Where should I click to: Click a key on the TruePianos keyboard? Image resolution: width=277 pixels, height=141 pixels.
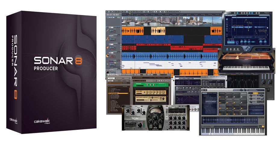point(247,68)
